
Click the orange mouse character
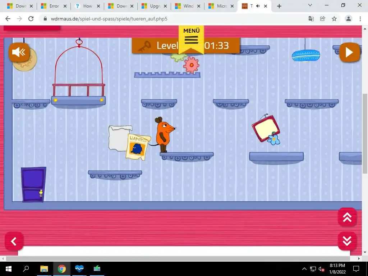point(164,134)
